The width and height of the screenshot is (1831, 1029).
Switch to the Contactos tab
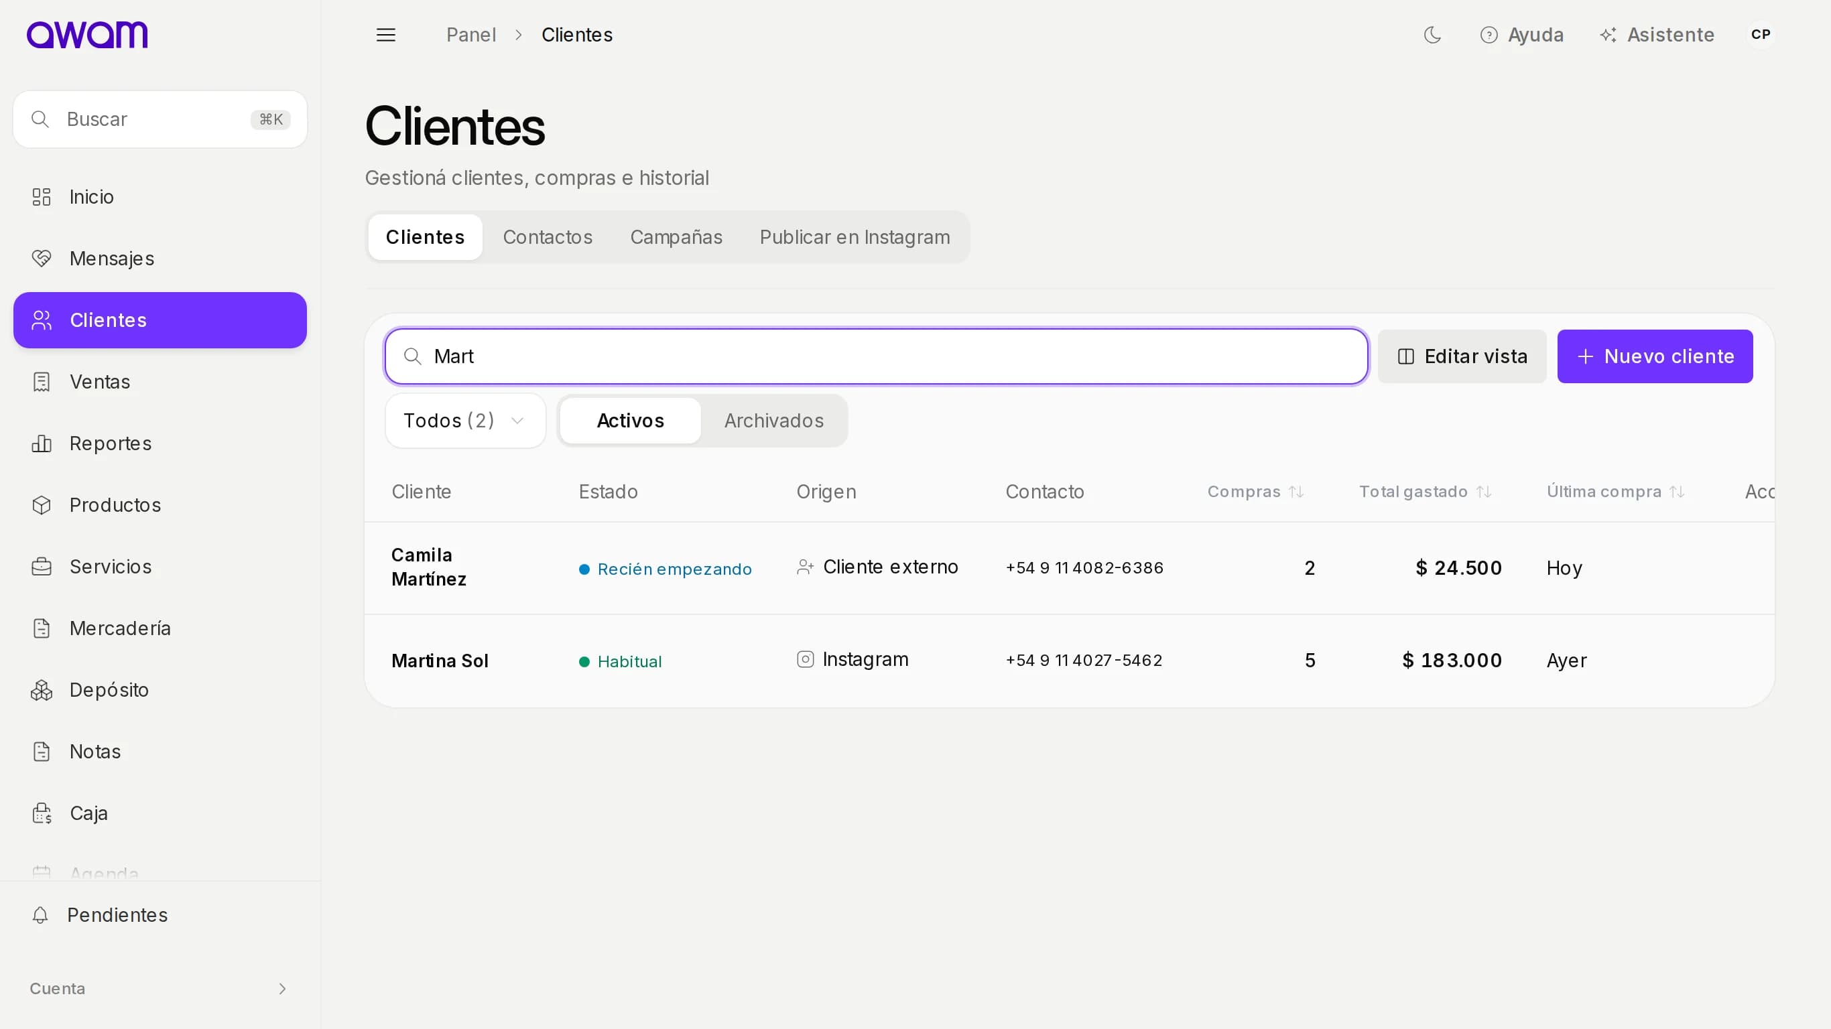point(548,237)
